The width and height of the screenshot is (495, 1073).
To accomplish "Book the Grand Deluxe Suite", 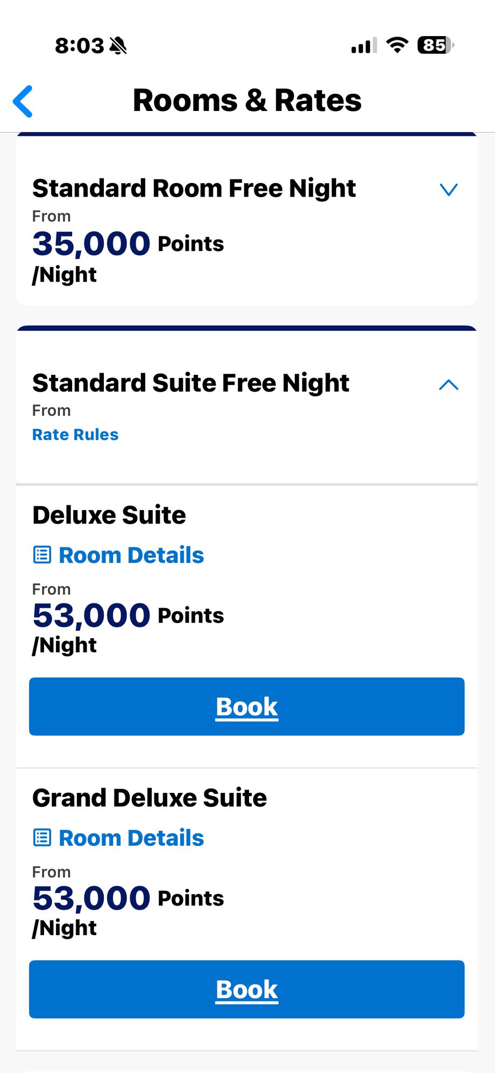I will 247,989.
